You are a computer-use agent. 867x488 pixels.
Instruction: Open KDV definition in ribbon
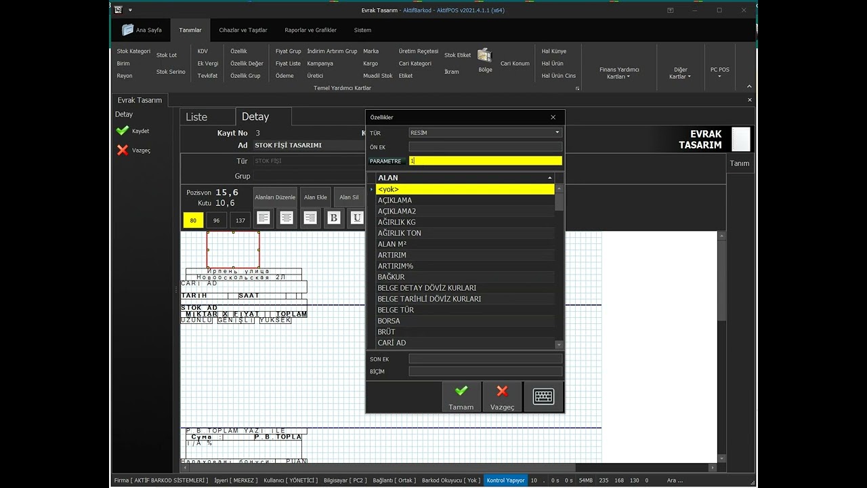point(203,52)
